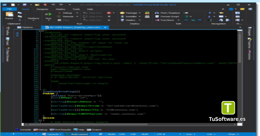Click the scissors cut icon in Clipboard
This screenshot has height=136, width=260.
coord(20,20)
